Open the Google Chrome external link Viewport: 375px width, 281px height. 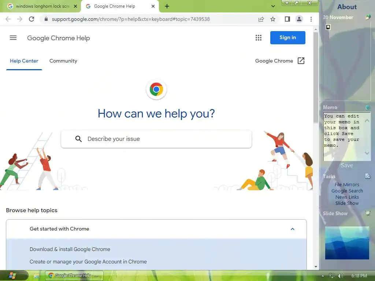pos(279,61)
